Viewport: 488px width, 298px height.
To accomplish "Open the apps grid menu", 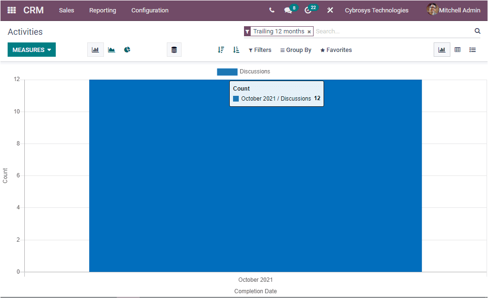I will tap(11, 10).
